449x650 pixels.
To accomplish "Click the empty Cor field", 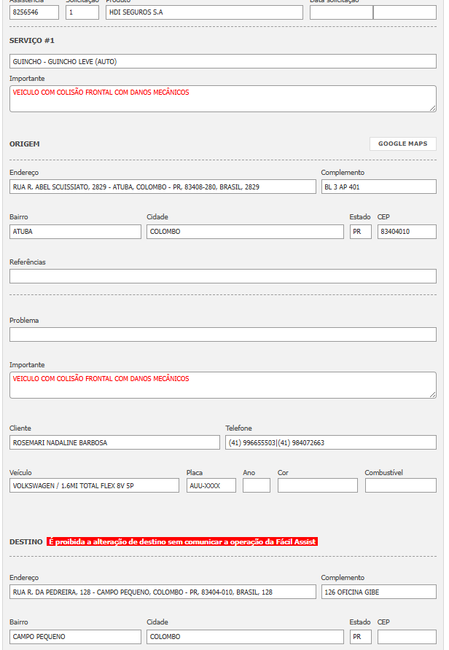I will coord(317,485).
